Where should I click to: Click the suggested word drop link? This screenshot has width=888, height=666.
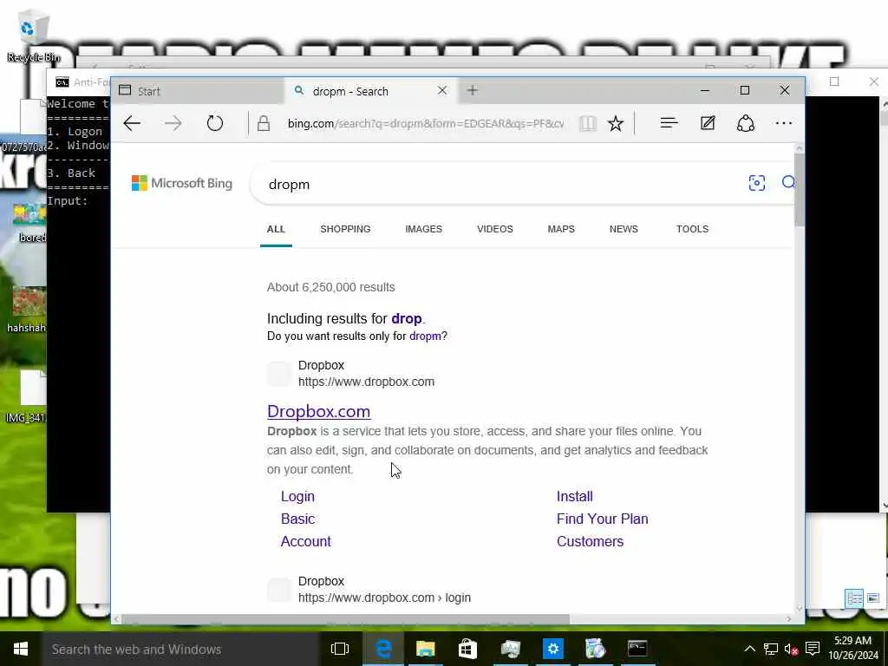coord(406,318)
